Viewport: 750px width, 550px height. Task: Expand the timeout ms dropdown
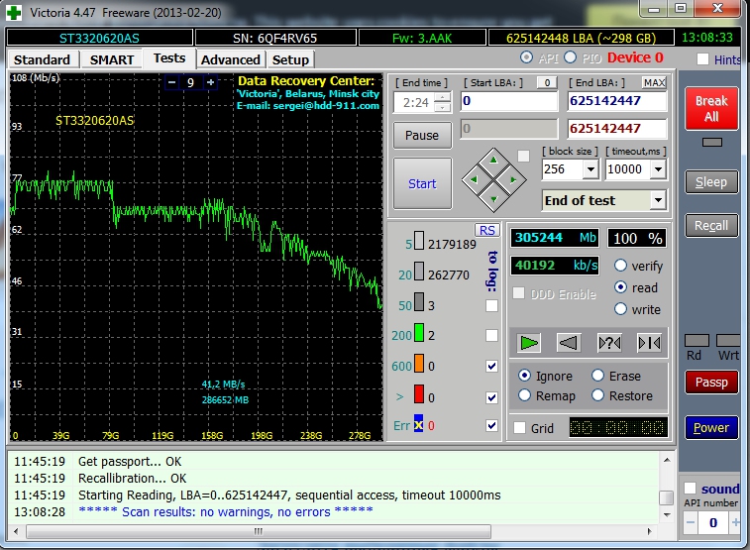(x=660, y=169)
